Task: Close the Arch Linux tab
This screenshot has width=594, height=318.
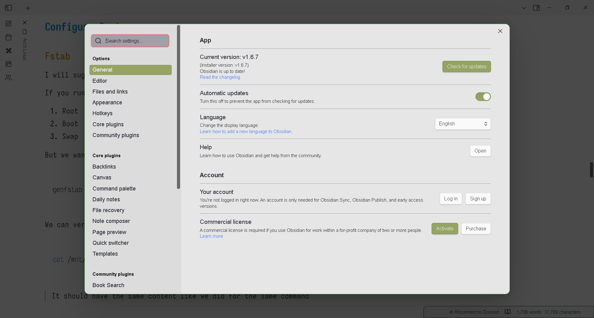Action: click(25, 23)
